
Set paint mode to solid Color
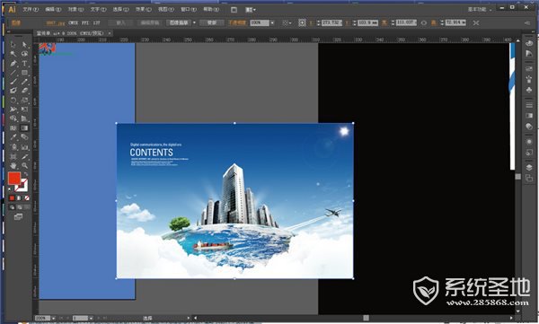point(12,198)
